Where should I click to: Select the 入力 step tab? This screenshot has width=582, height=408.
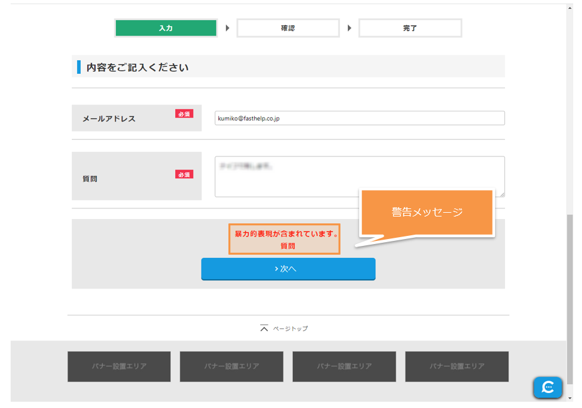pyautogui.click(x=166, y=28)
